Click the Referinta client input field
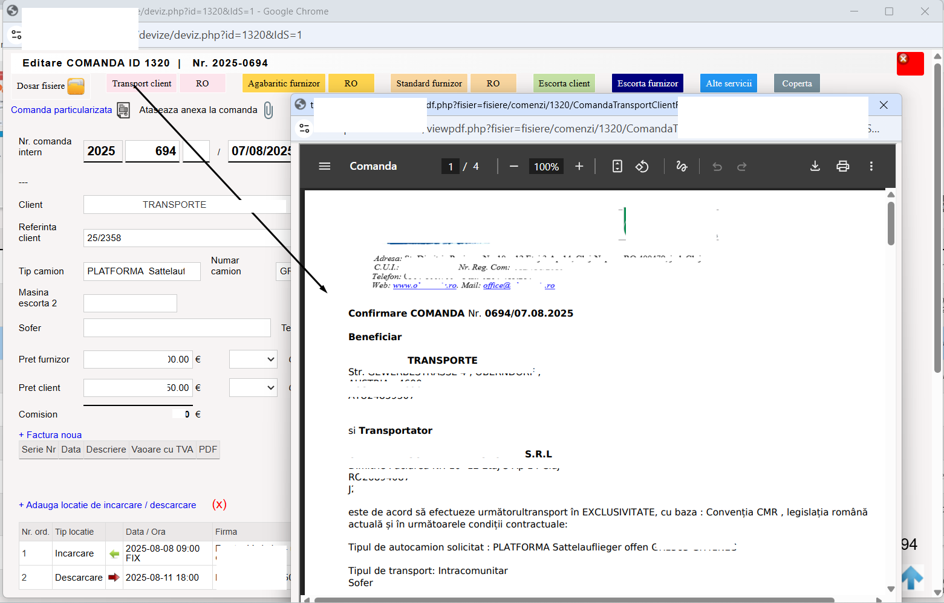 (x=187, y=238)
